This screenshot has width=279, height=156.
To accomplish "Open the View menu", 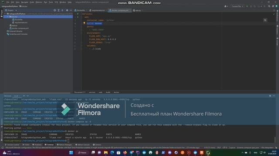I will click(x=17, y=2).
